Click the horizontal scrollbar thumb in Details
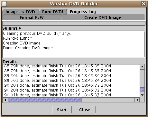 (x=45, y=100)
